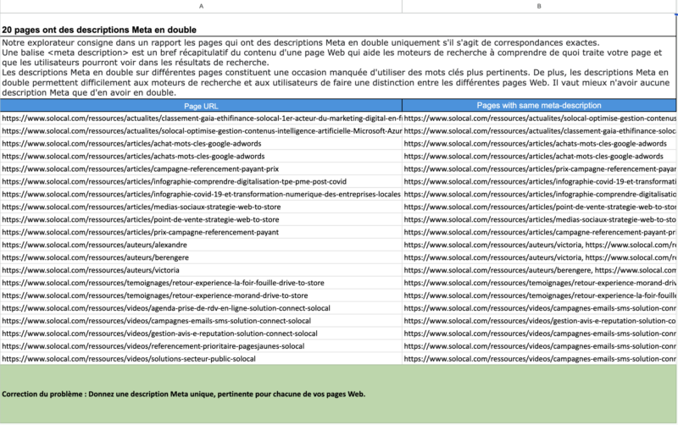Screen dimensions: 678x425
Task: Select the campagnes-emails-sms-solution-connect-solocal cell in column A
Action: [x=201, y=321]
